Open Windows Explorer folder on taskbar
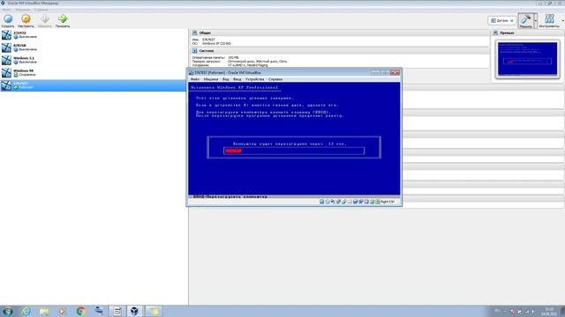This screenshot has width=565, height=317. (44, 311)
